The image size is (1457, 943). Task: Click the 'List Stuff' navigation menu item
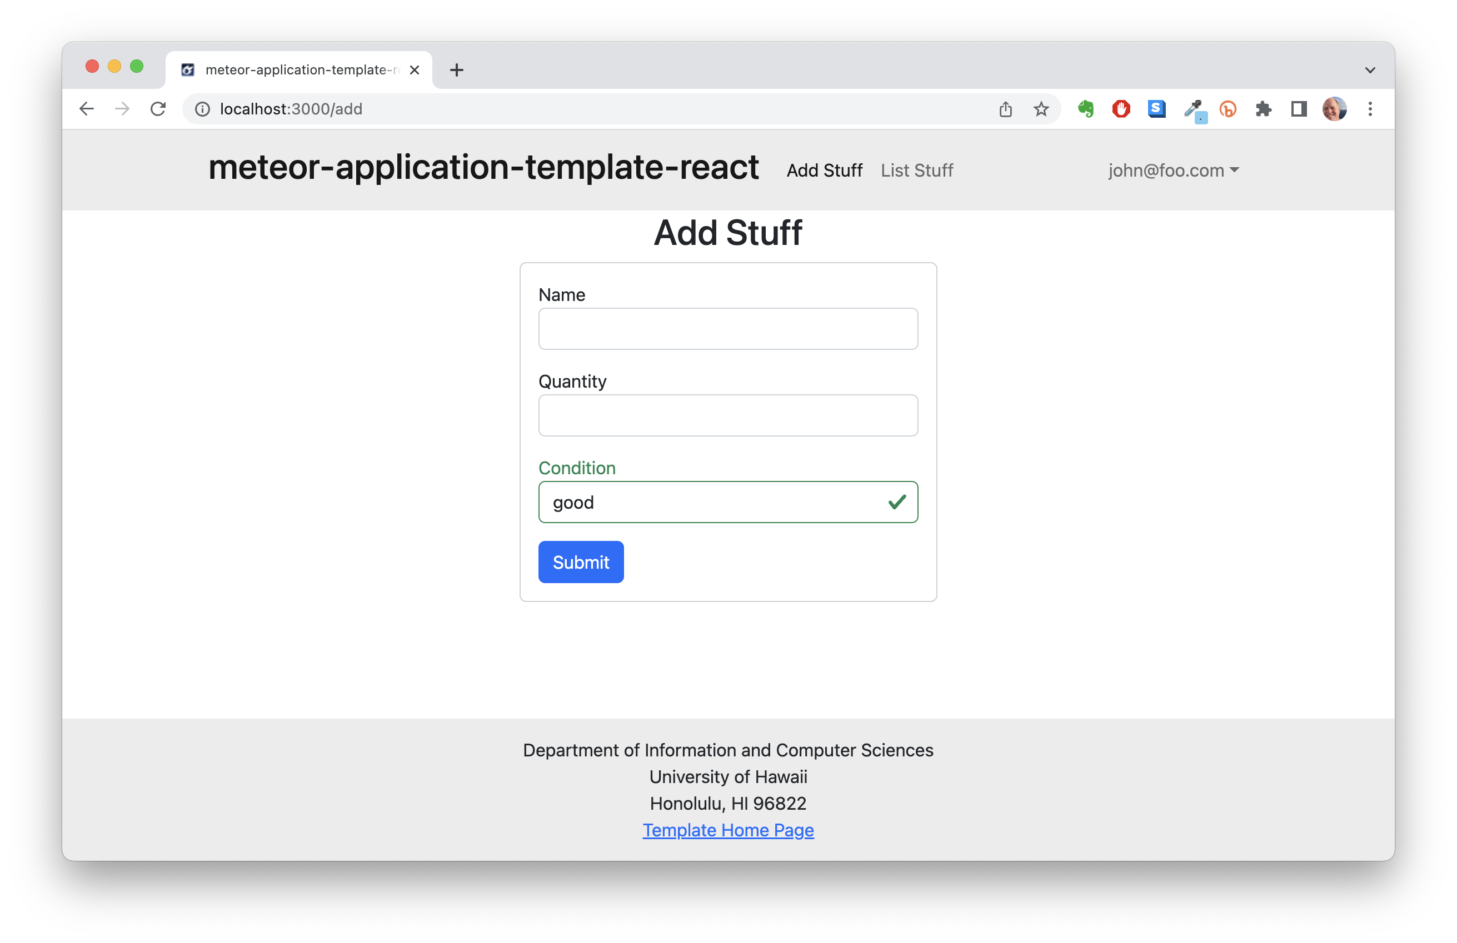917,170
